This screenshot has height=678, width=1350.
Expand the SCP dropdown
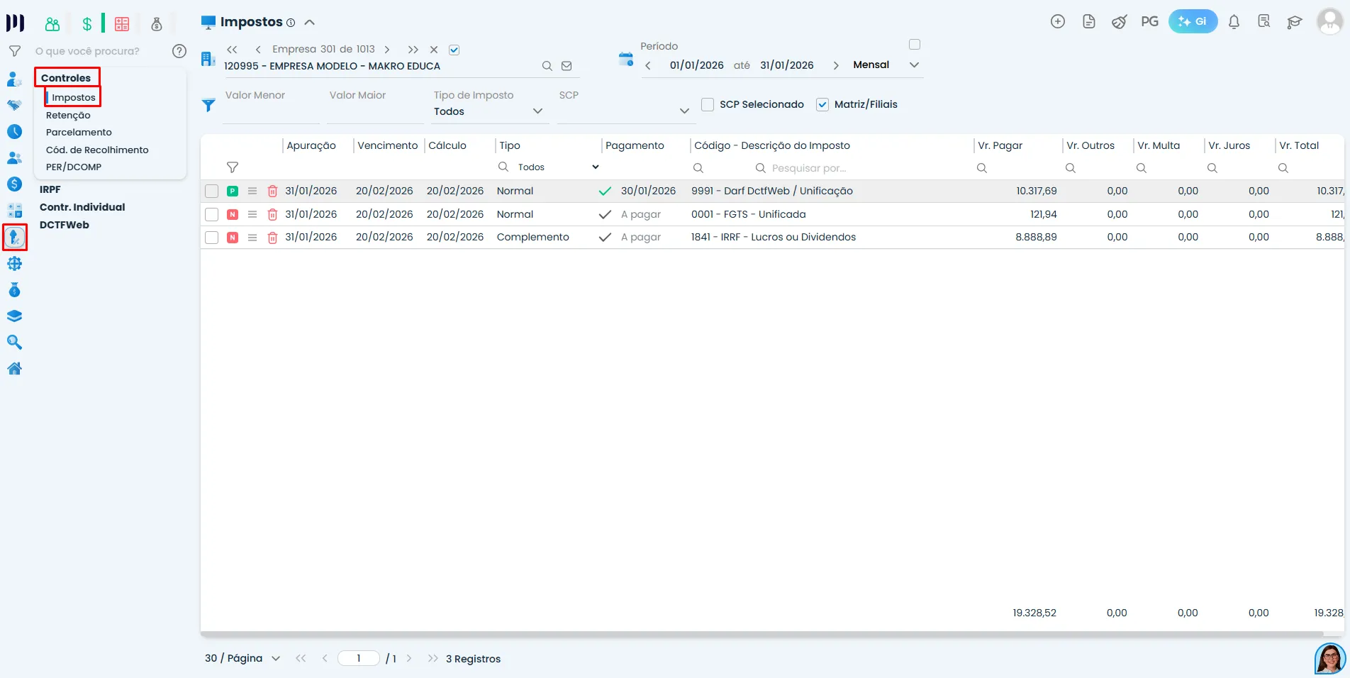click(627, 111)
